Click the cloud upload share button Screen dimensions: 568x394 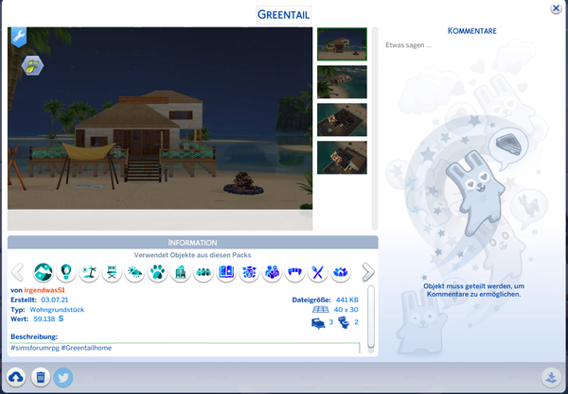coord(15,377)
